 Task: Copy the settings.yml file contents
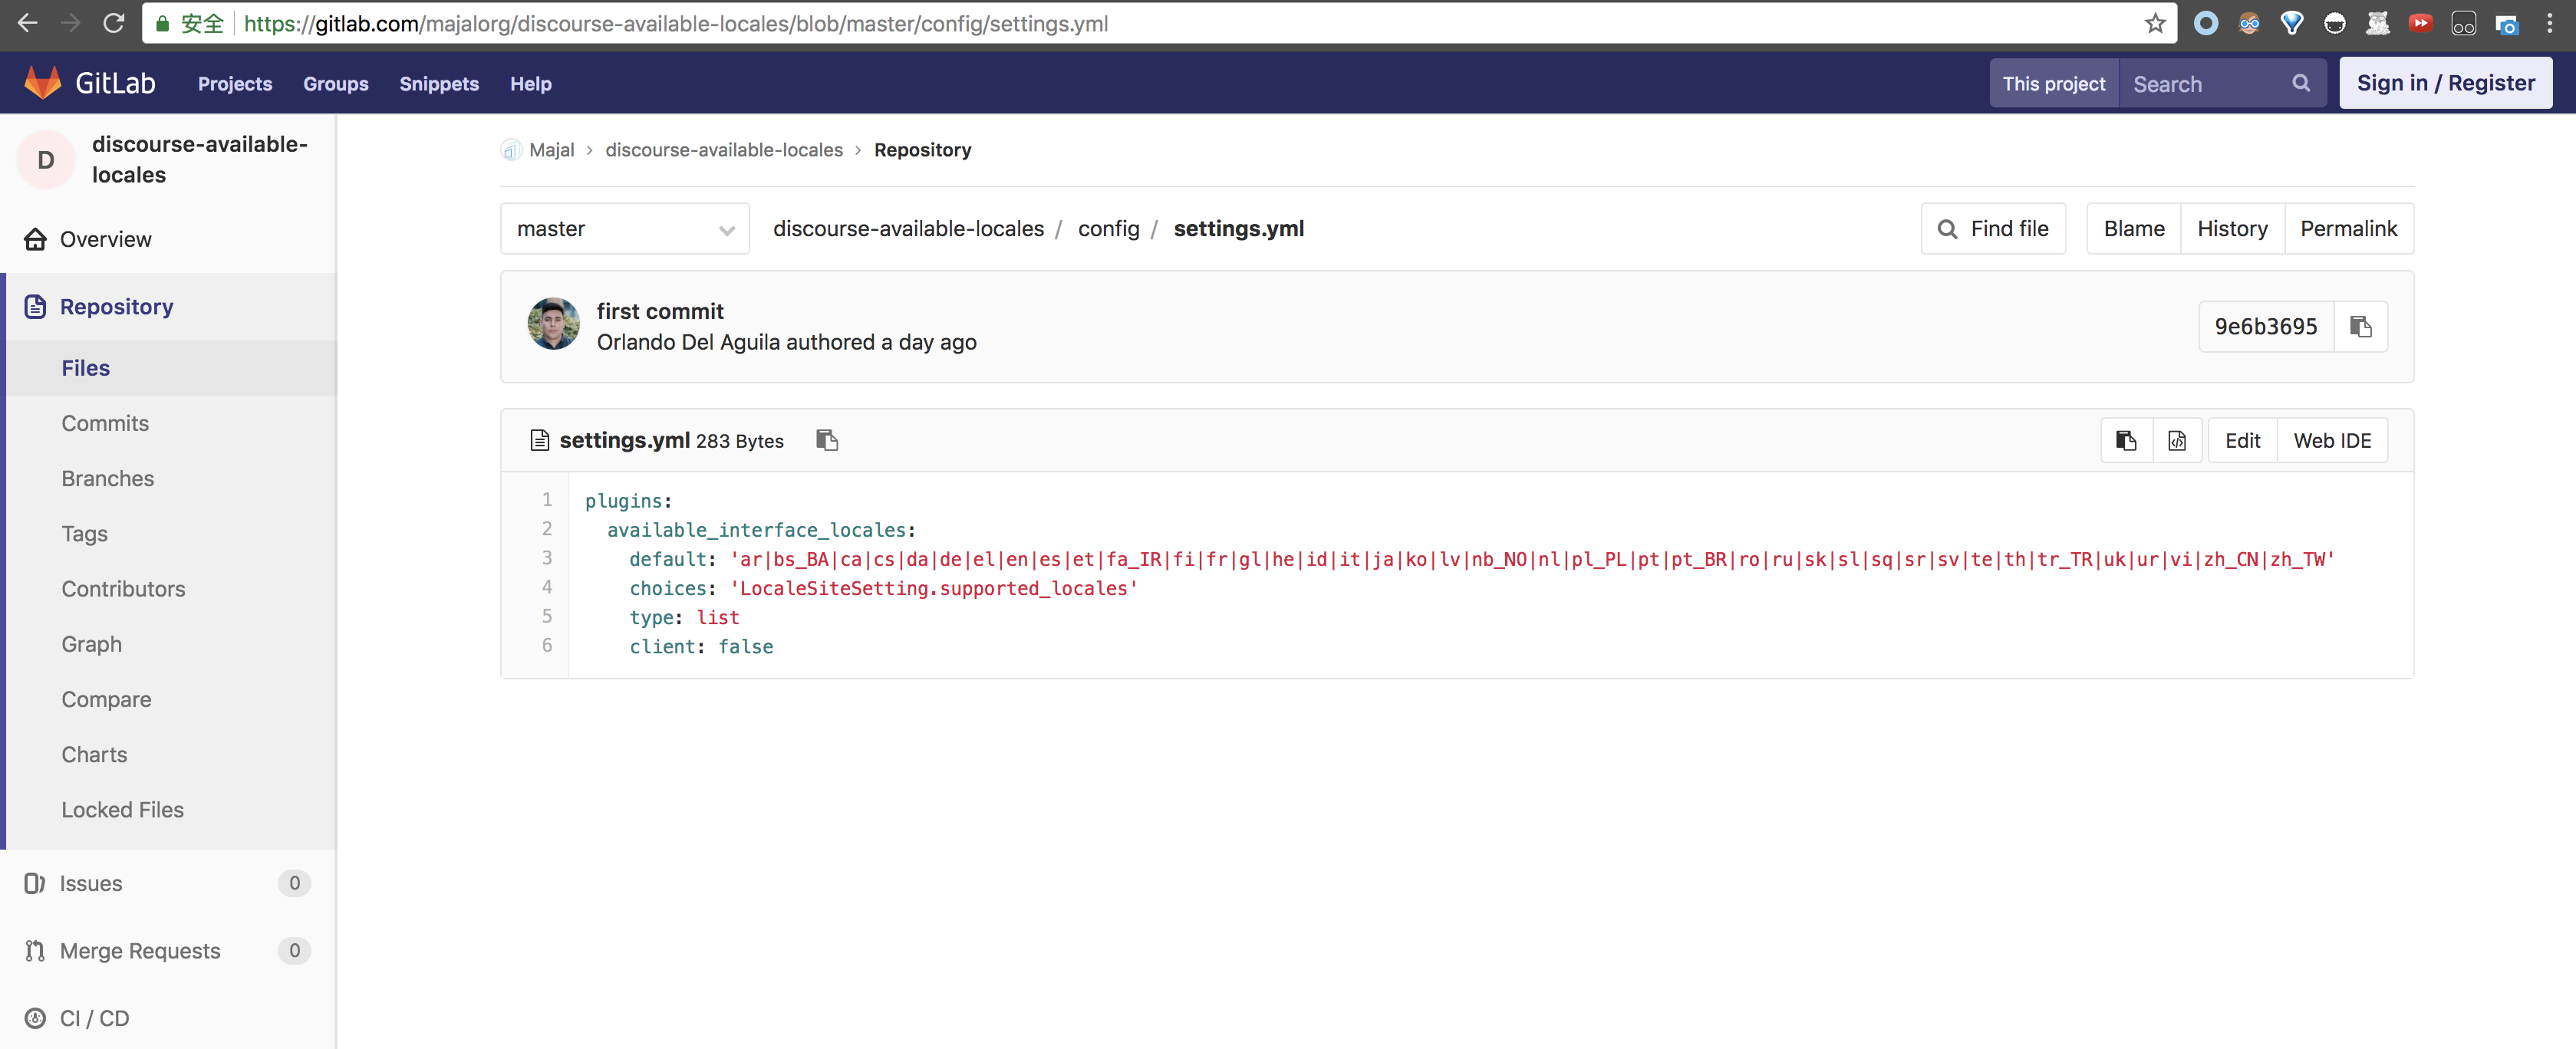[2126, 440]
